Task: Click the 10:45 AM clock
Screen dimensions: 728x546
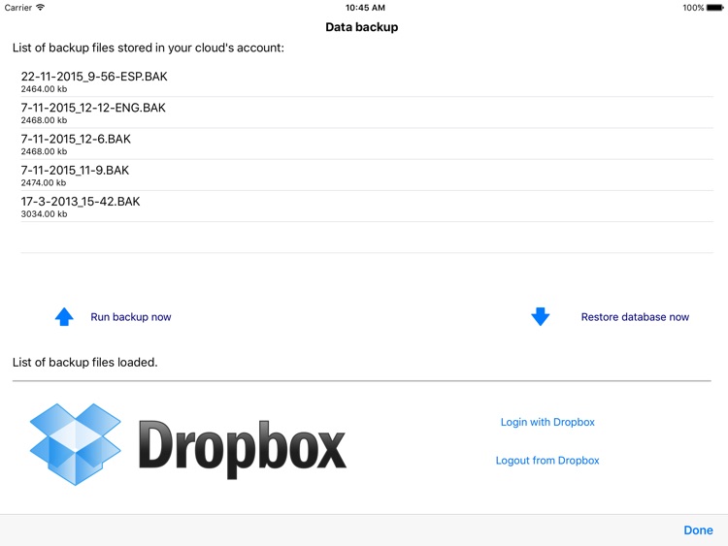Action: 365,8
